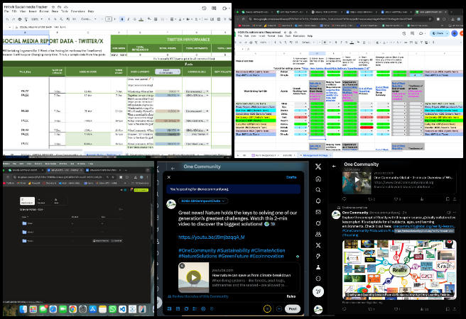Open lightning bolt icon in the X sidebar
Screen dimensions: 466x319
tap(318, 256)
